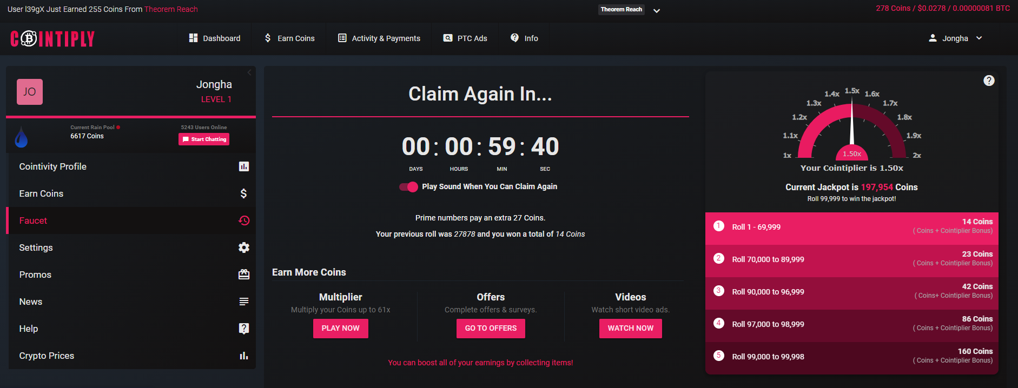
Task: Click the Cointiplier gauge dial
Action: coord(852,130)
